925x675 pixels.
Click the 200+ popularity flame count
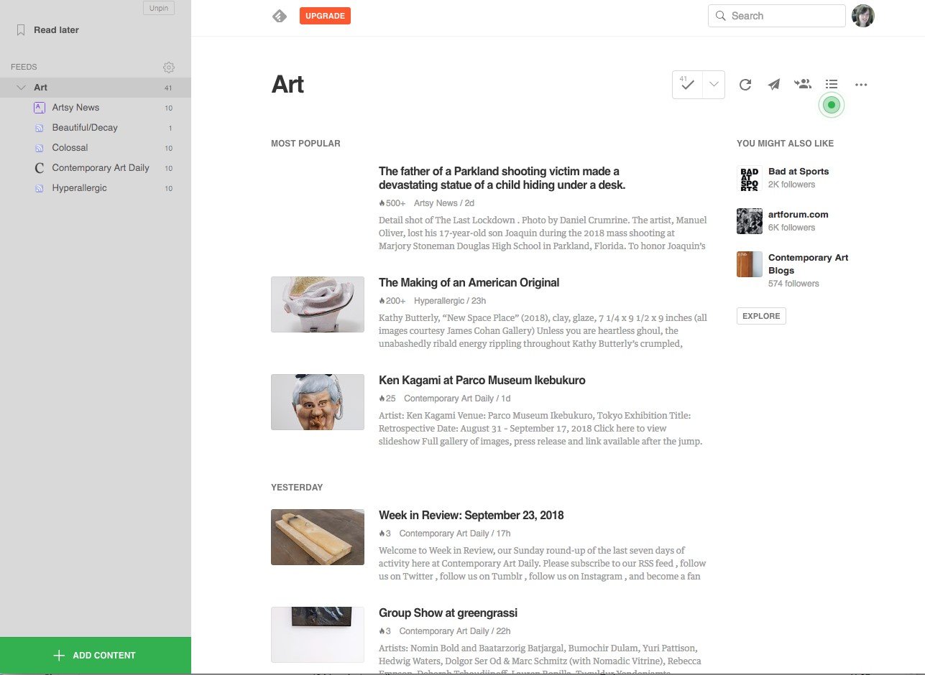[x=392, y=301]
